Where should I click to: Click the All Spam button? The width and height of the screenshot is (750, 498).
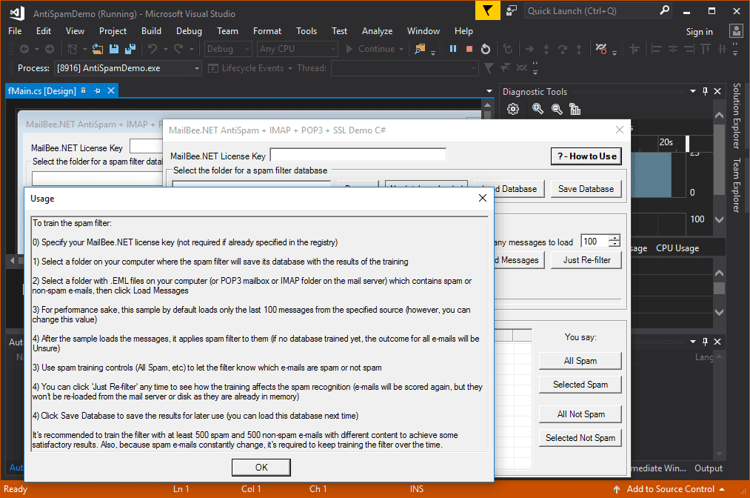coord(580,361)
